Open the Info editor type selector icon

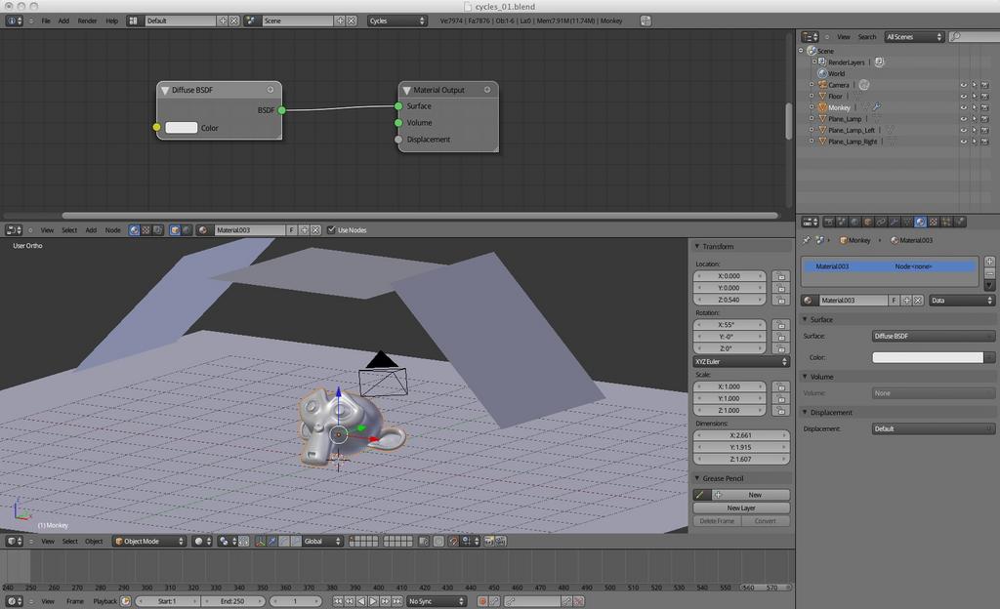coord(14,21)
